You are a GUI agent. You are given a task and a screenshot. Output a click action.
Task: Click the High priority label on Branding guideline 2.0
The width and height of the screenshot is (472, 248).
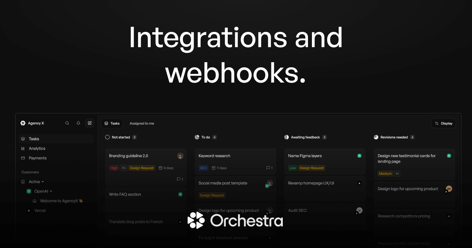(x=114, y=168)
